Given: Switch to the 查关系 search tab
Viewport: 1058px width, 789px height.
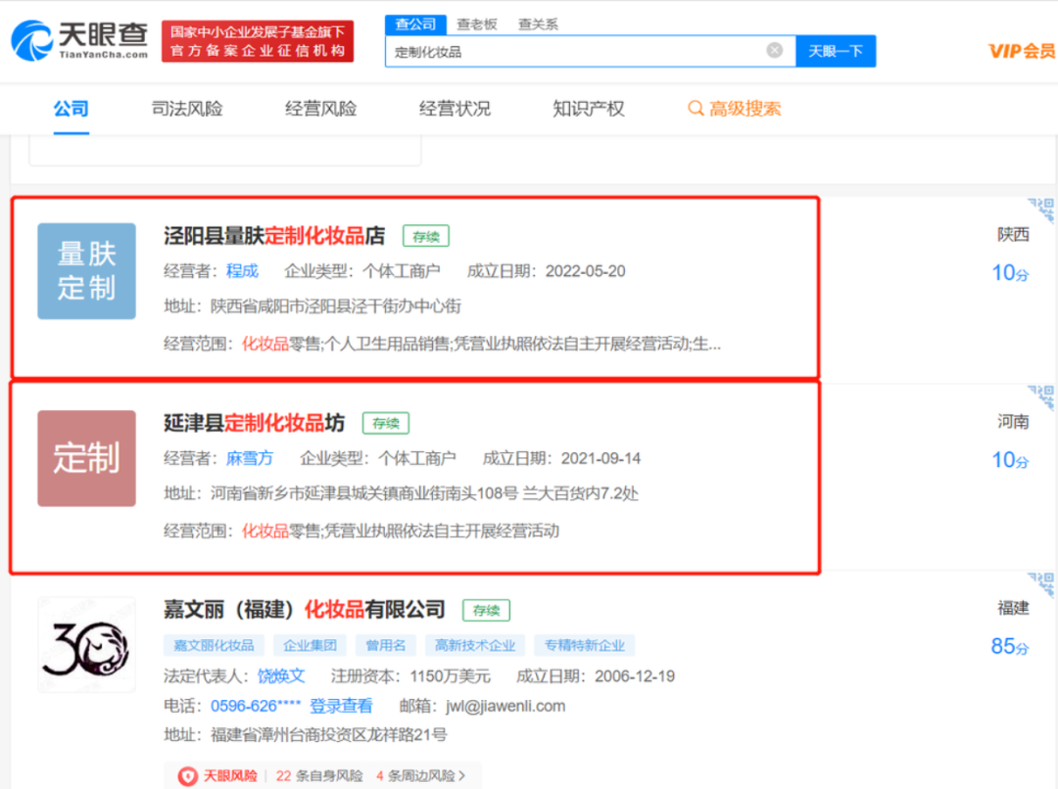Looking at the screenshot, I should pyautogui.click(x=538, y=24).
